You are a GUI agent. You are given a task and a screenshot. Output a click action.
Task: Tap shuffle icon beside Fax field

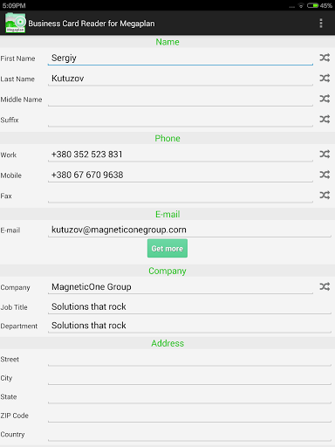(325, 195)
